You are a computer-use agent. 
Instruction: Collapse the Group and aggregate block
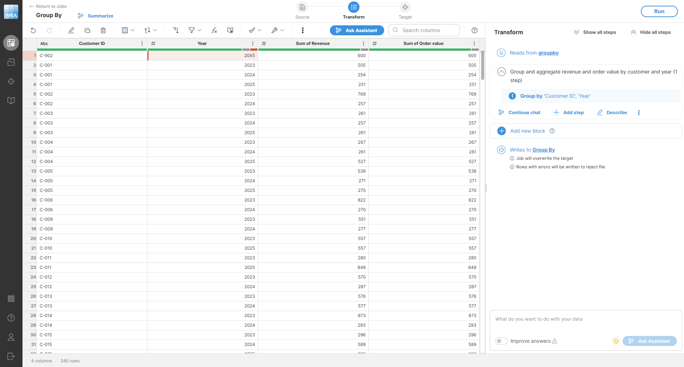click(x=502, y=72)
